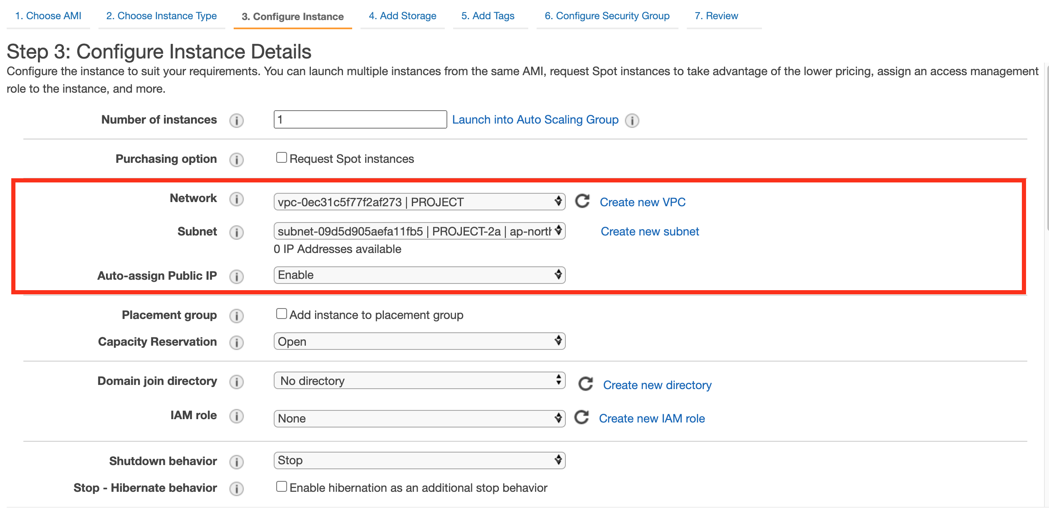Image resolution: width=1049 pixels, height=511 pixels.
Task: Open the info icon for Auto-assign Public IP
Action: pyautogui.click(x=237, y=276)
